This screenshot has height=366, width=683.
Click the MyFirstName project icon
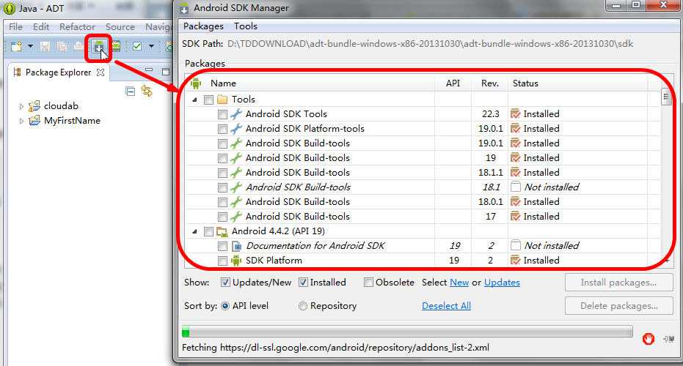click(34, 120)
